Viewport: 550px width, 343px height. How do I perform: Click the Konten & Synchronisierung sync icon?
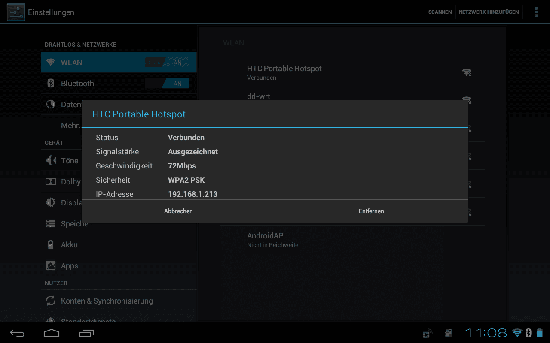[x=51, y=301]
